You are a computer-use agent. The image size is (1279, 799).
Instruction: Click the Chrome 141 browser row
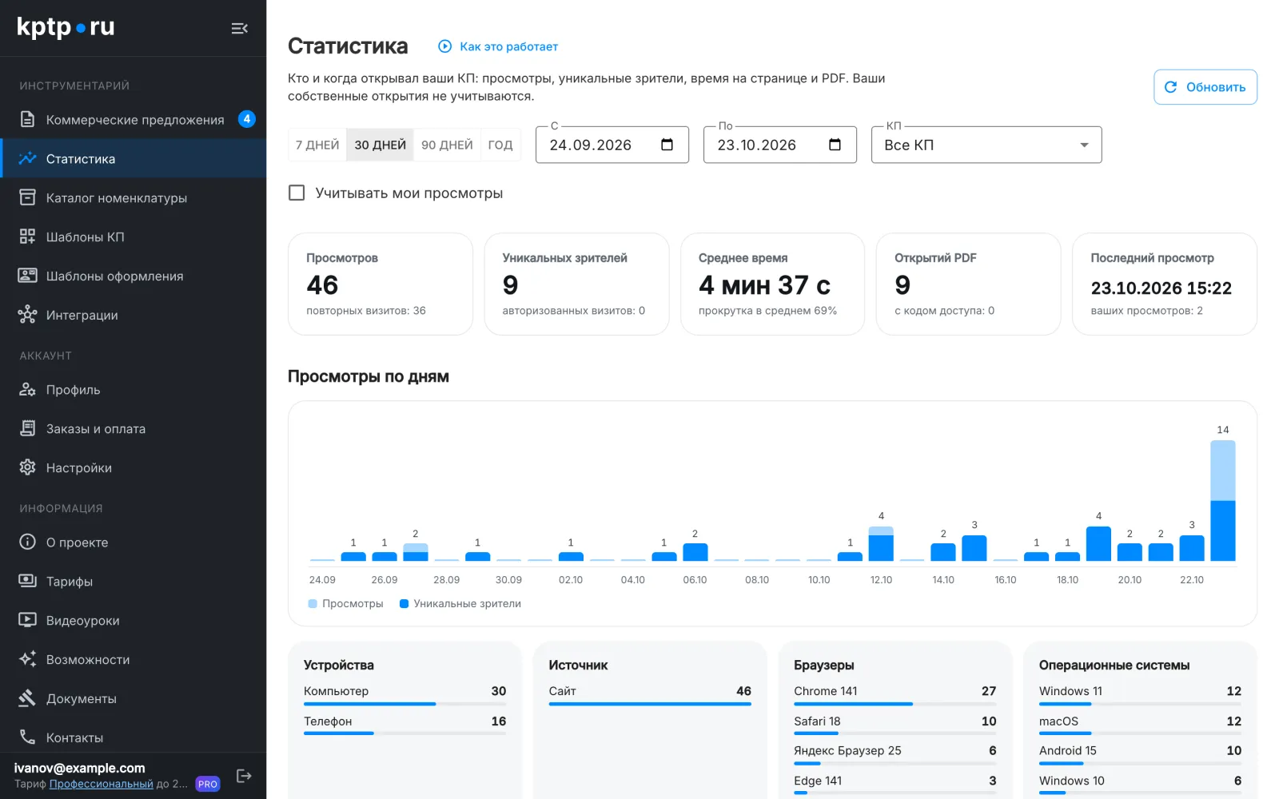pyautogui.click(x=895, y=694)
